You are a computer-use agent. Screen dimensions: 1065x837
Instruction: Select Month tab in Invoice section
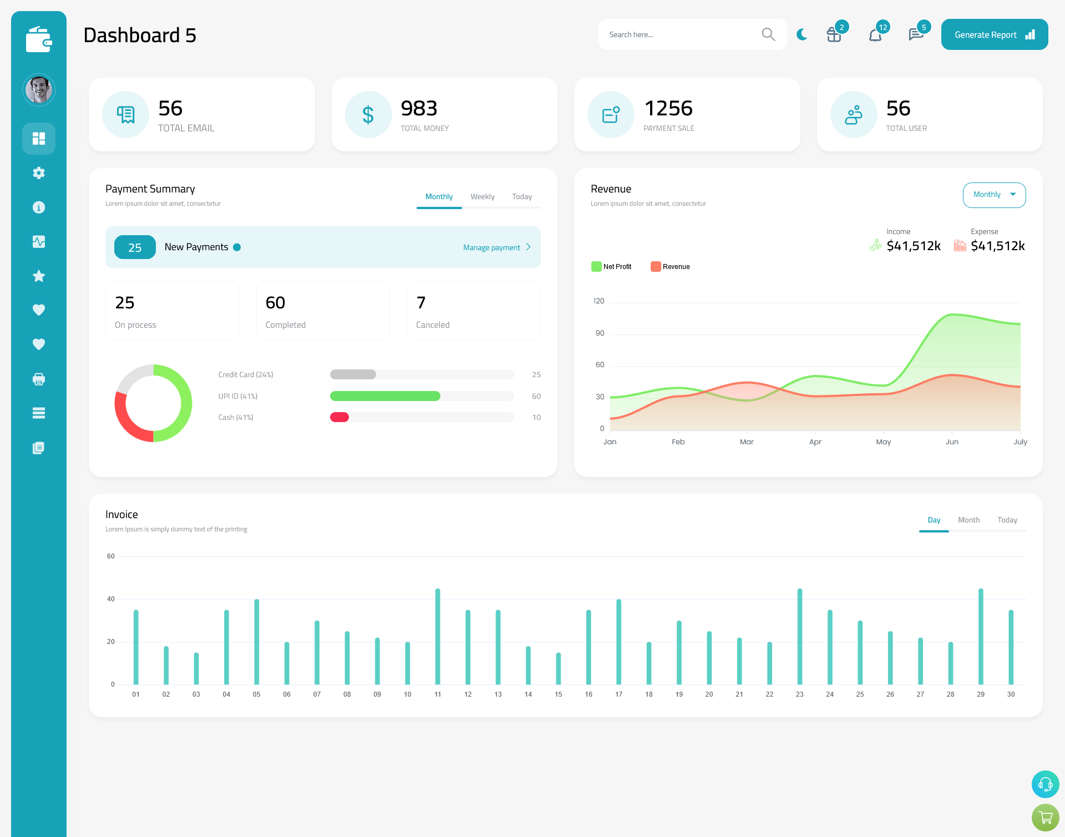(x=968, y=520)
